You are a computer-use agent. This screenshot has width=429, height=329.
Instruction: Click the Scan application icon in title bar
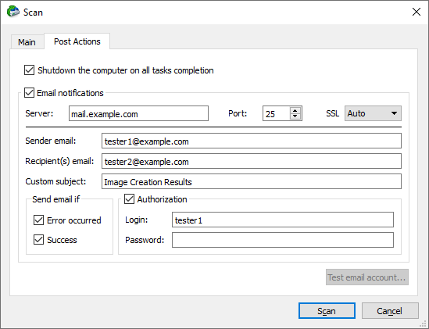tap(13, 12)
